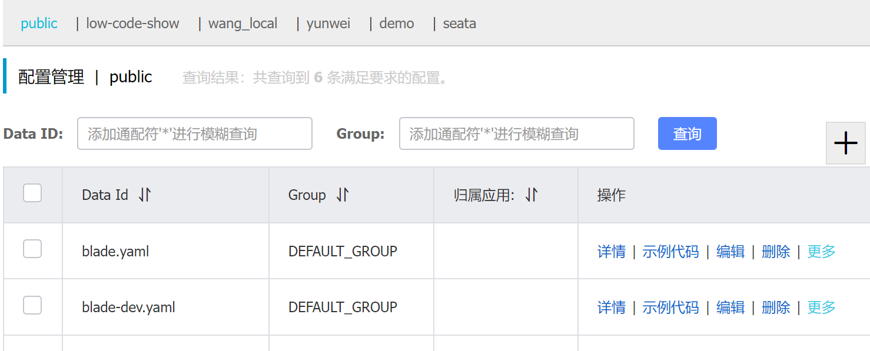Click the plus icon to add configuration
870x351 pixels.
tap(845, 143)
